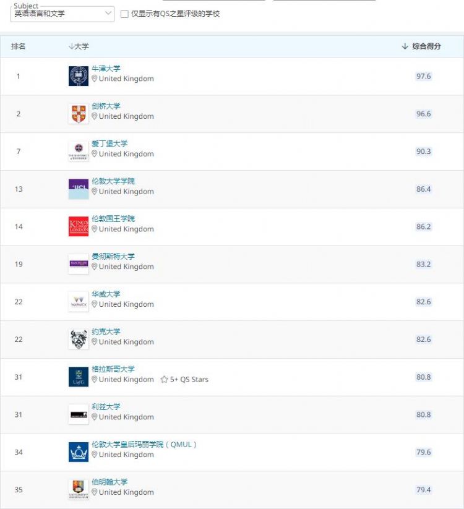The image size is (464, 509).
Task: Open the 爱丁堡大学 link
Action: [x=110, y=143]
